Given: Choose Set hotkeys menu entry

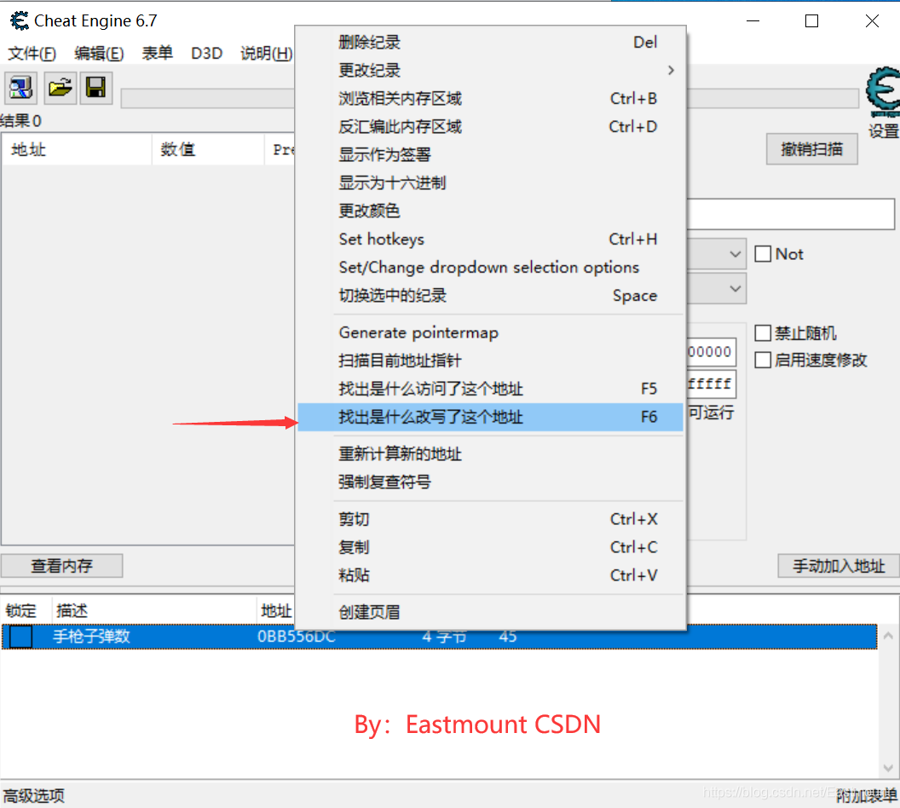Looking at the screenshot, I should point(491,239).
